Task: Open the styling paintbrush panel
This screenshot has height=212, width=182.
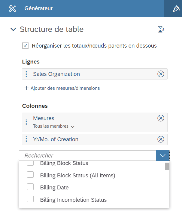Action: click(176, 8)
